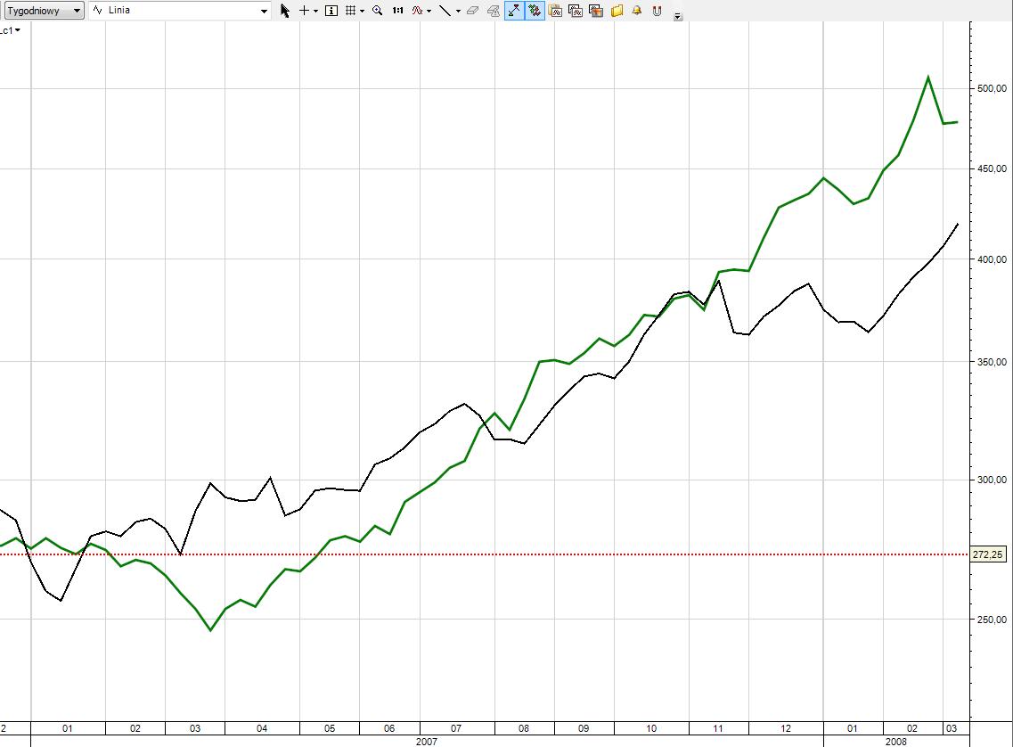Open the Linia chart type dropdown
The width and height of the screenshot is (1013, 747).
179,11
